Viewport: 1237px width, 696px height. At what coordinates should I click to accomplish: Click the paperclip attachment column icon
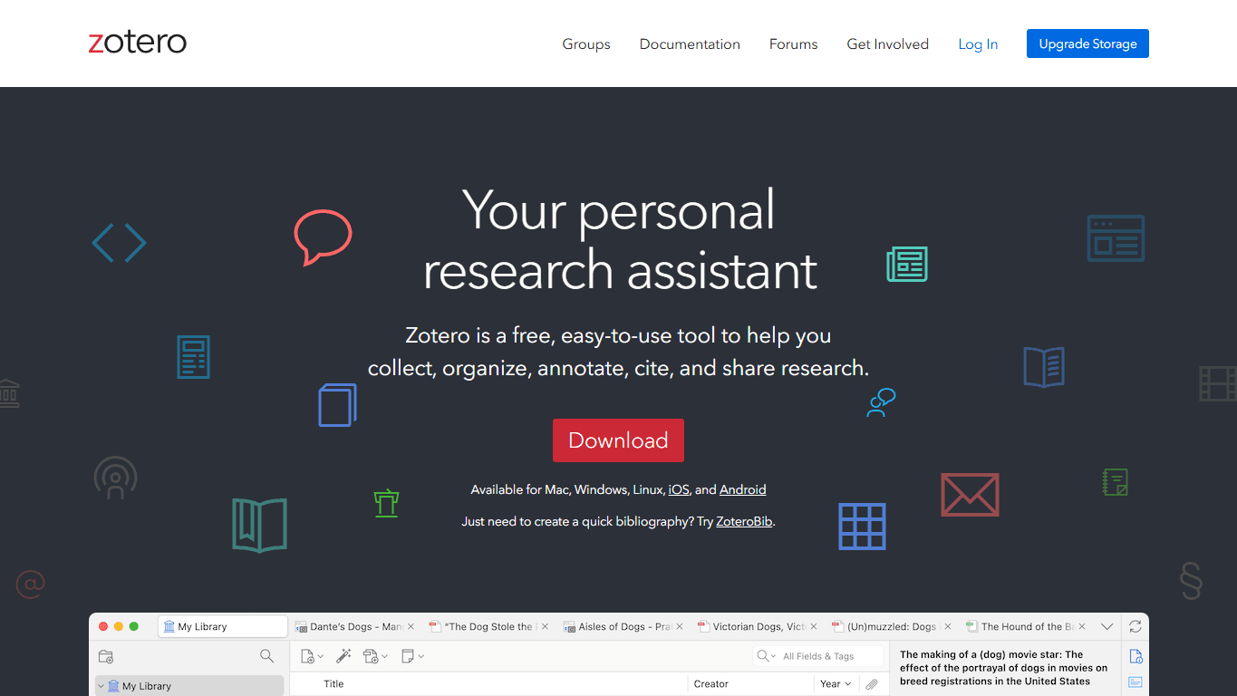872,684
